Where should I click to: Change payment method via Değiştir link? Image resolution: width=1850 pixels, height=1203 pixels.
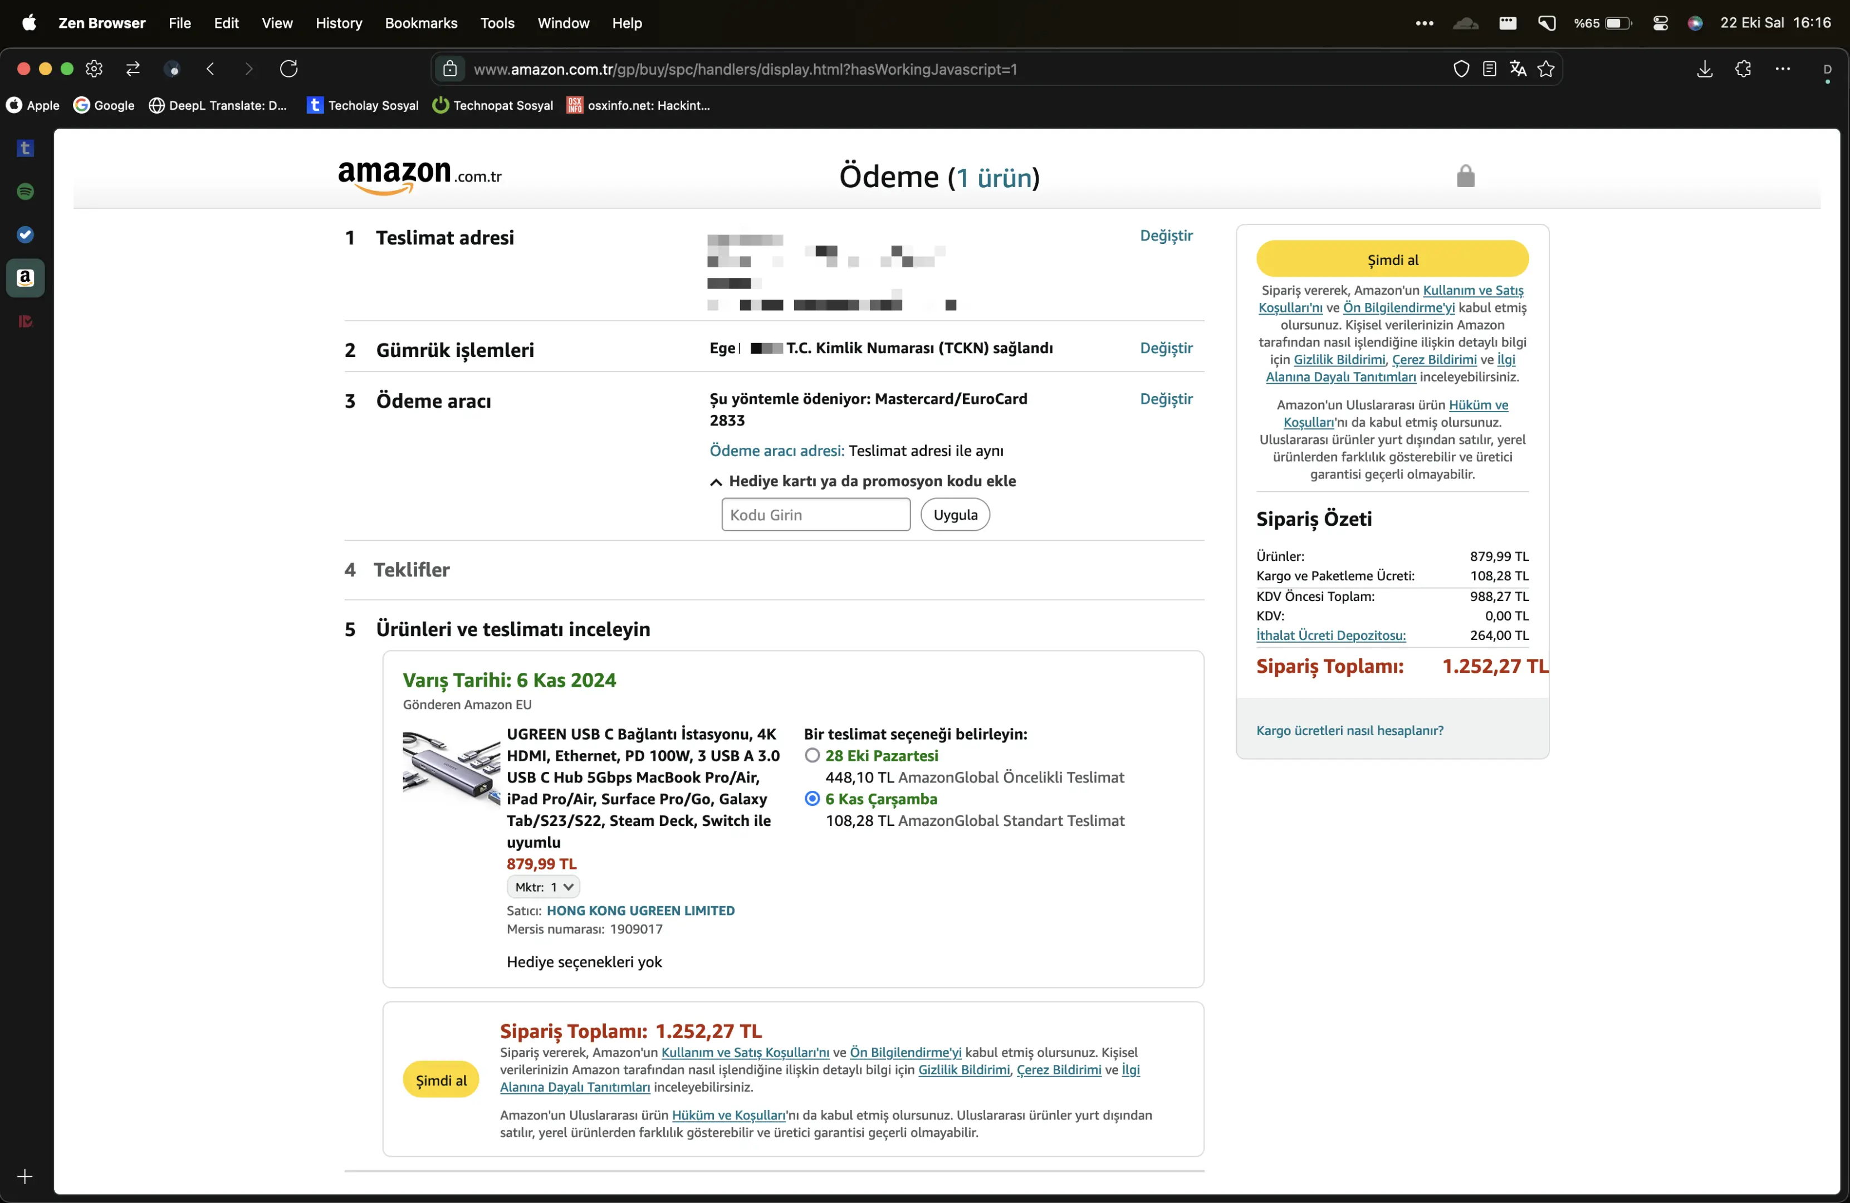(1166, 399)
